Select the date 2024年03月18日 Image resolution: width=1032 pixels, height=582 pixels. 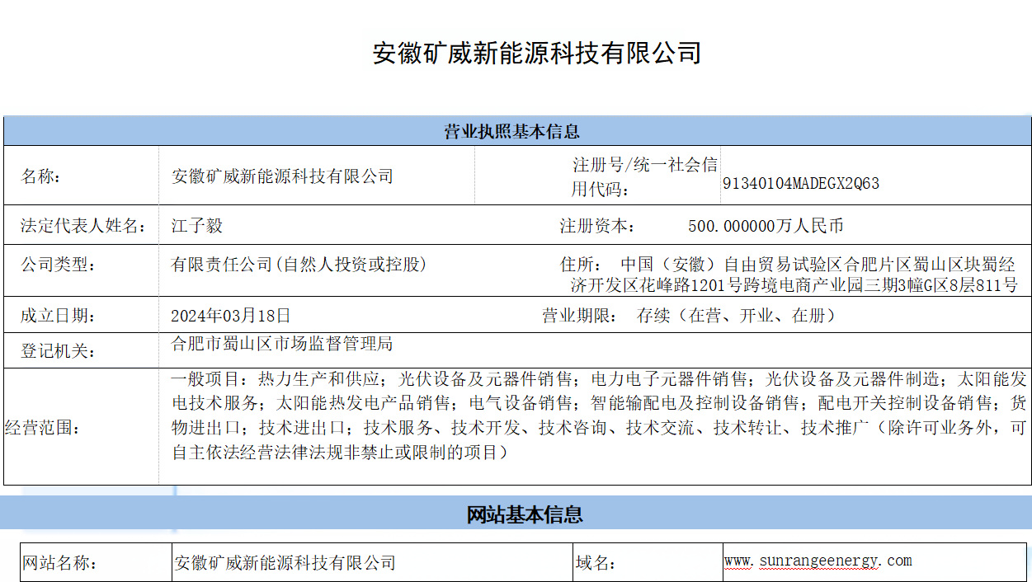click(231, 316)
